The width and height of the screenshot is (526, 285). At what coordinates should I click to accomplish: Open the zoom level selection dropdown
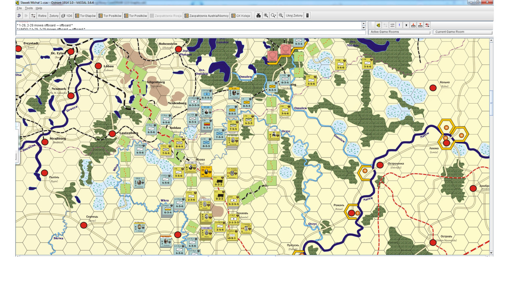(273, 16)
